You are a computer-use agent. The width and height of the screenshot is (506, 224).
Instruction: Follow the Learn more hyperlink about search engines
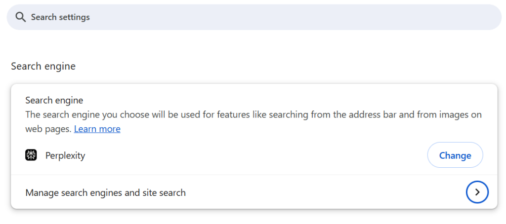click(x=97, y=129)
